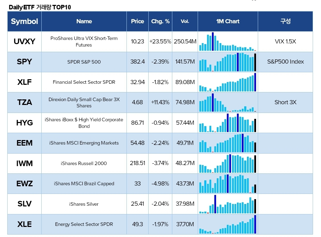
Task: Click the Vol. column header
Action: click(x=185, y=21)
